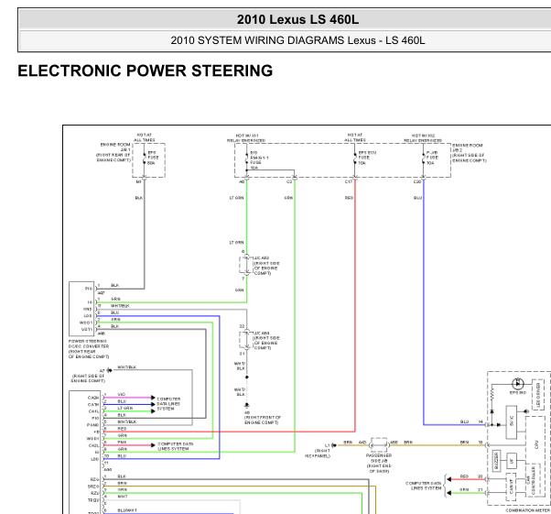Click the upper J/C A52 junction connector
The width and height of the screenshot is (551, 514).
tap(247, 265)
